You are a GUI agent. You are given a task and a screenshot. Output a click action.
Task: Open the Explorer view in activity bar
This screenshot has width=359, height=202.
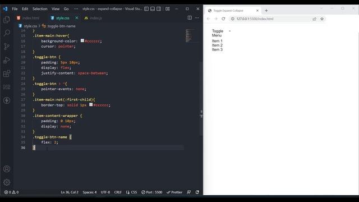click(7, 20)
